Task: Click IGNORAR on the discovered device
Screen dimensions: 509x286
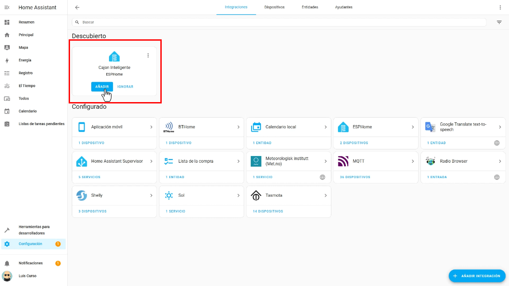Action: (x=125, y=87)
